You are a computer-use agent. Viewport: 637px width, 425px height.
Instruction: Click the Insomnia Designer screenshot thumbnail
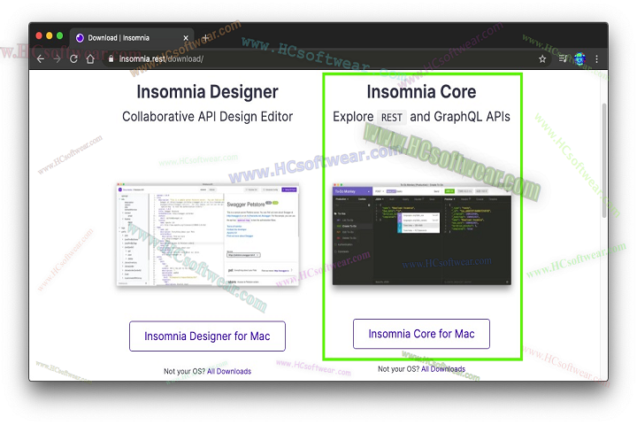pos(207,234)
